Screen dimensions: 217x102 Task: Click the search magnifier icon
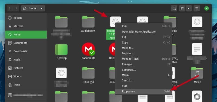(x=174, y=8)
